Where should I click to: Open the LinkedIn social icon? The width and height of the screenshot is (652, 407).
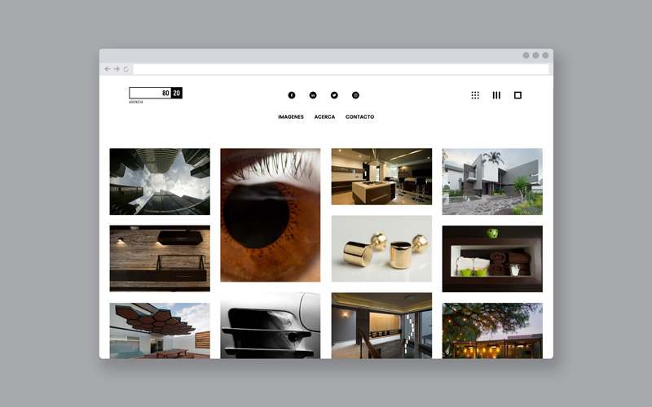313,95
